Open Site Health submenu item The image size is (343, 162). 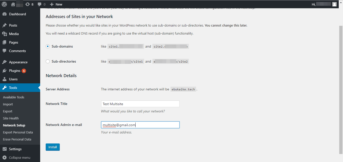(11, 118)
